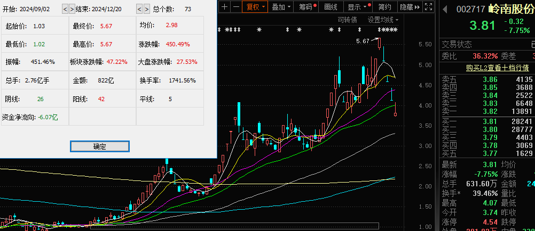Step start date forward with right arrow
This screenshot has width=535, height=231.
pyautogui.click(x=72, y=9)
